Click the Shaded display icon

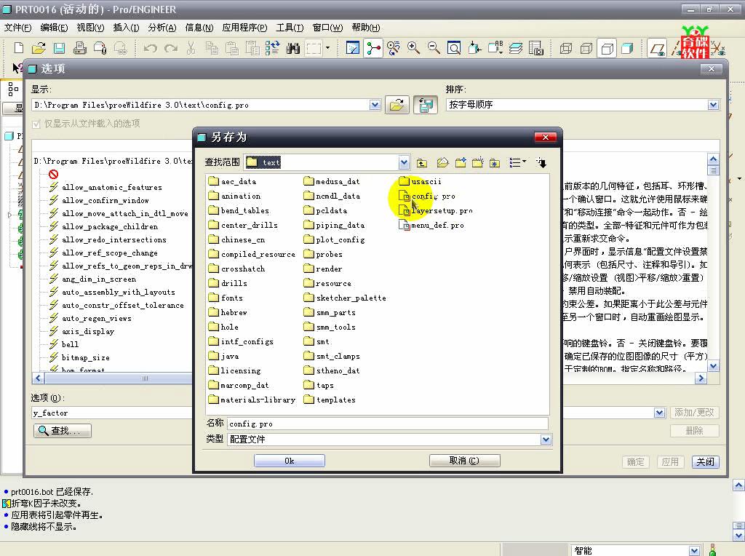628,48
